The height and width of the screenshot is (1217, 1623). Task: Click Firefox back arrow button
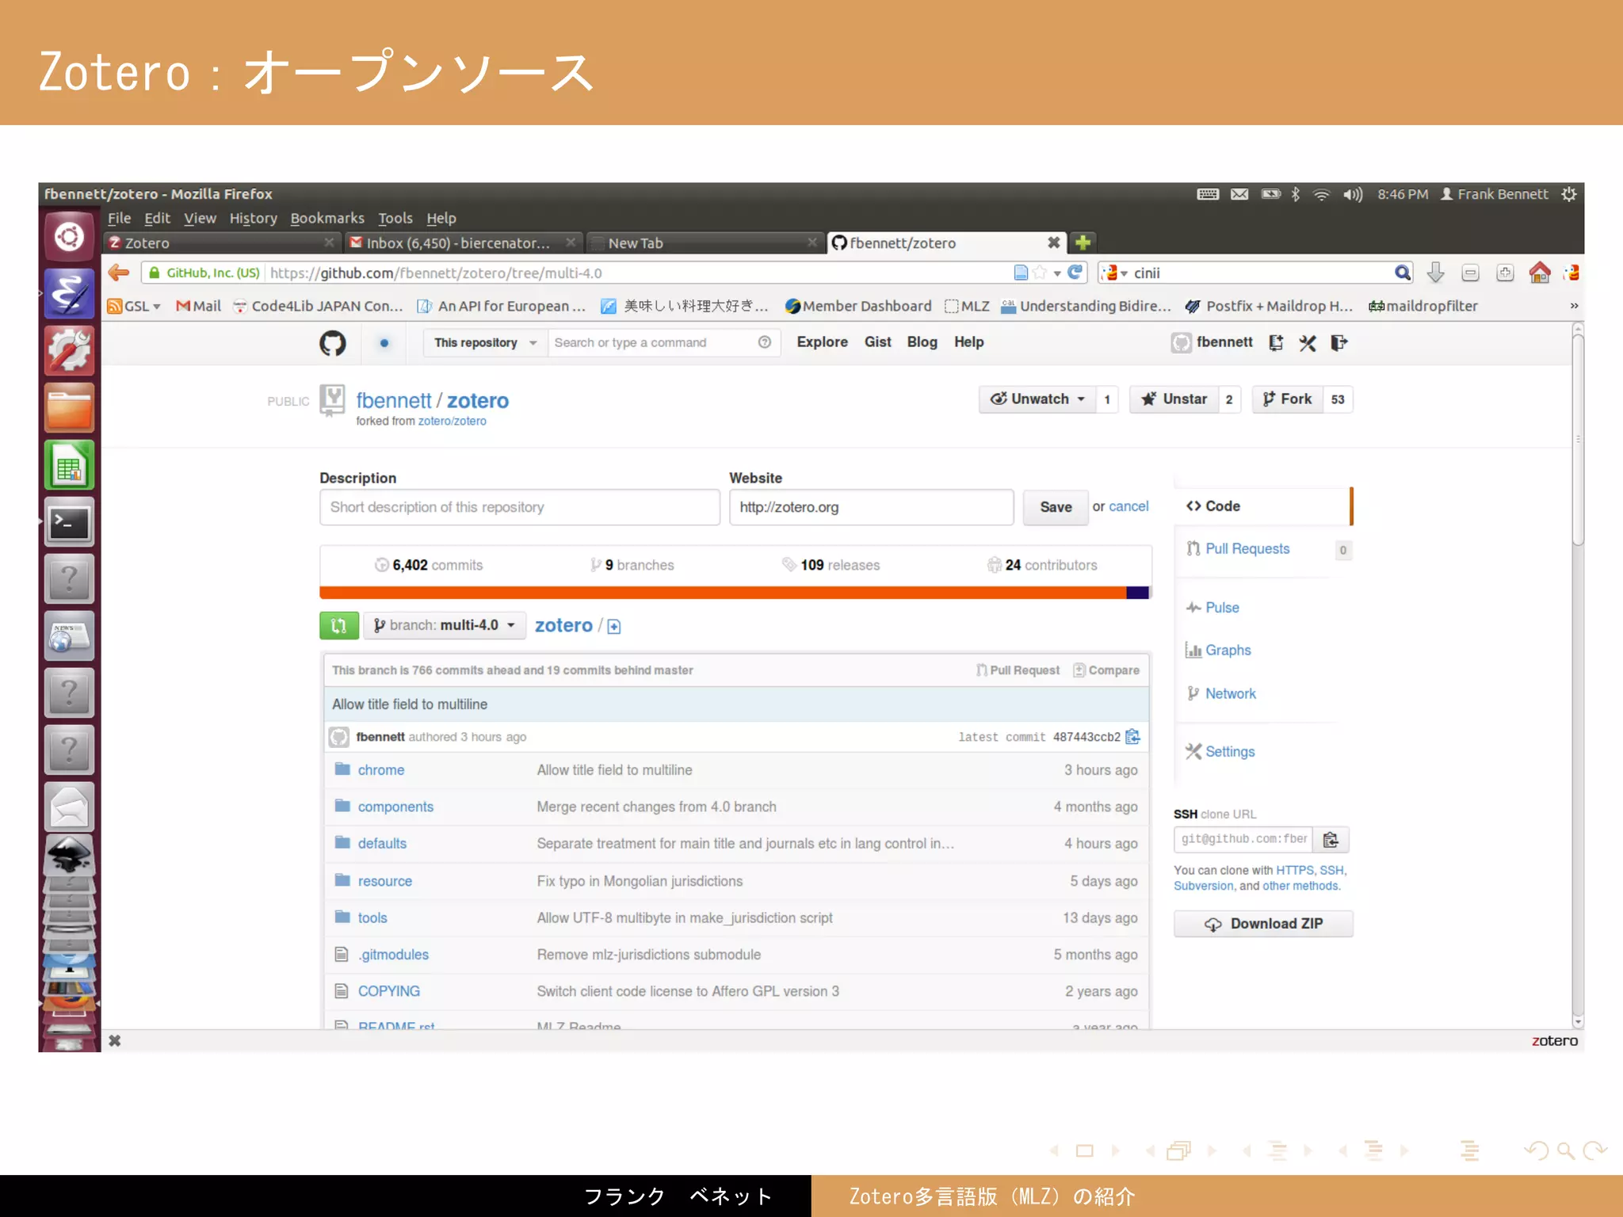119,273
